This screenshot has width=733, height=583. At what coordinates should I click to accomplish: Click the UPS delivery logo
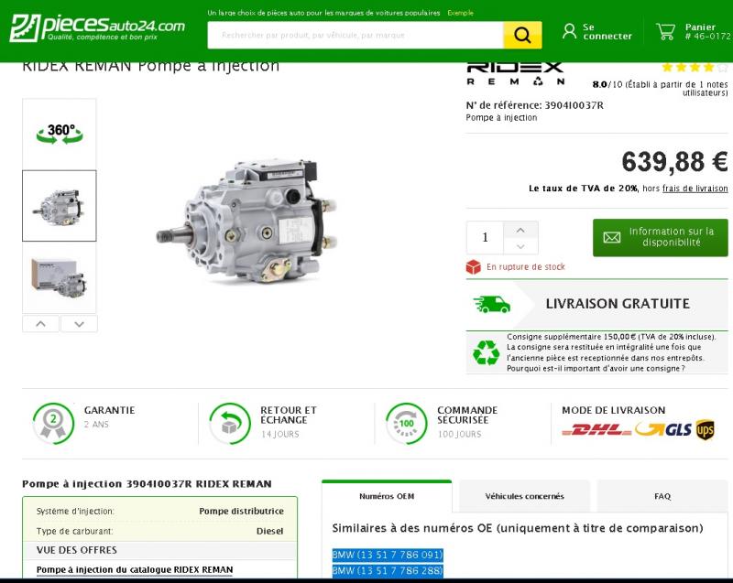coord(705,429)
